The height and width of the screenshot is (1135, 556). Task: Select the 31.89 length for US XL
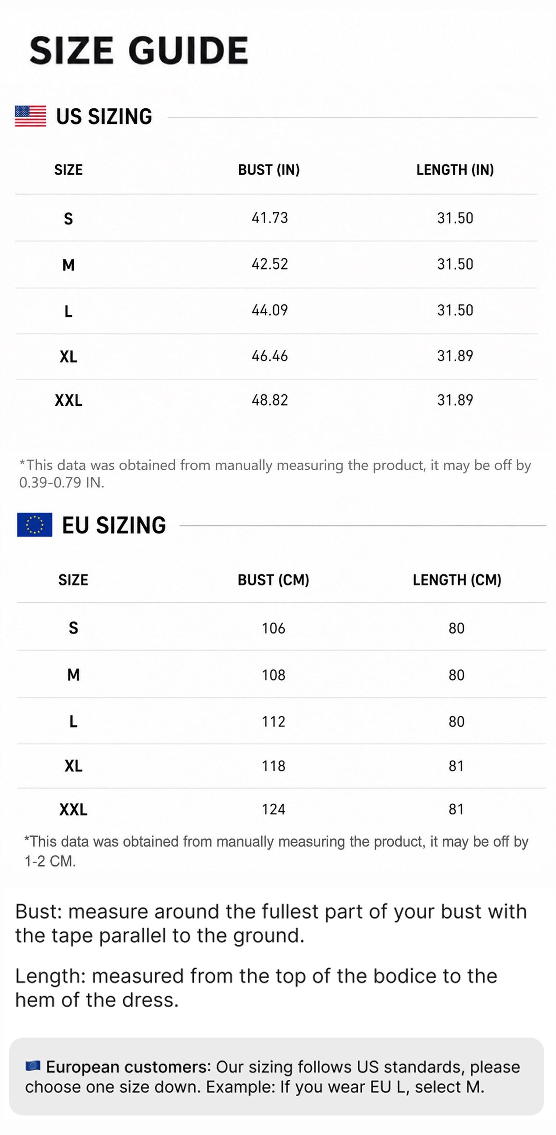point(455,355)
